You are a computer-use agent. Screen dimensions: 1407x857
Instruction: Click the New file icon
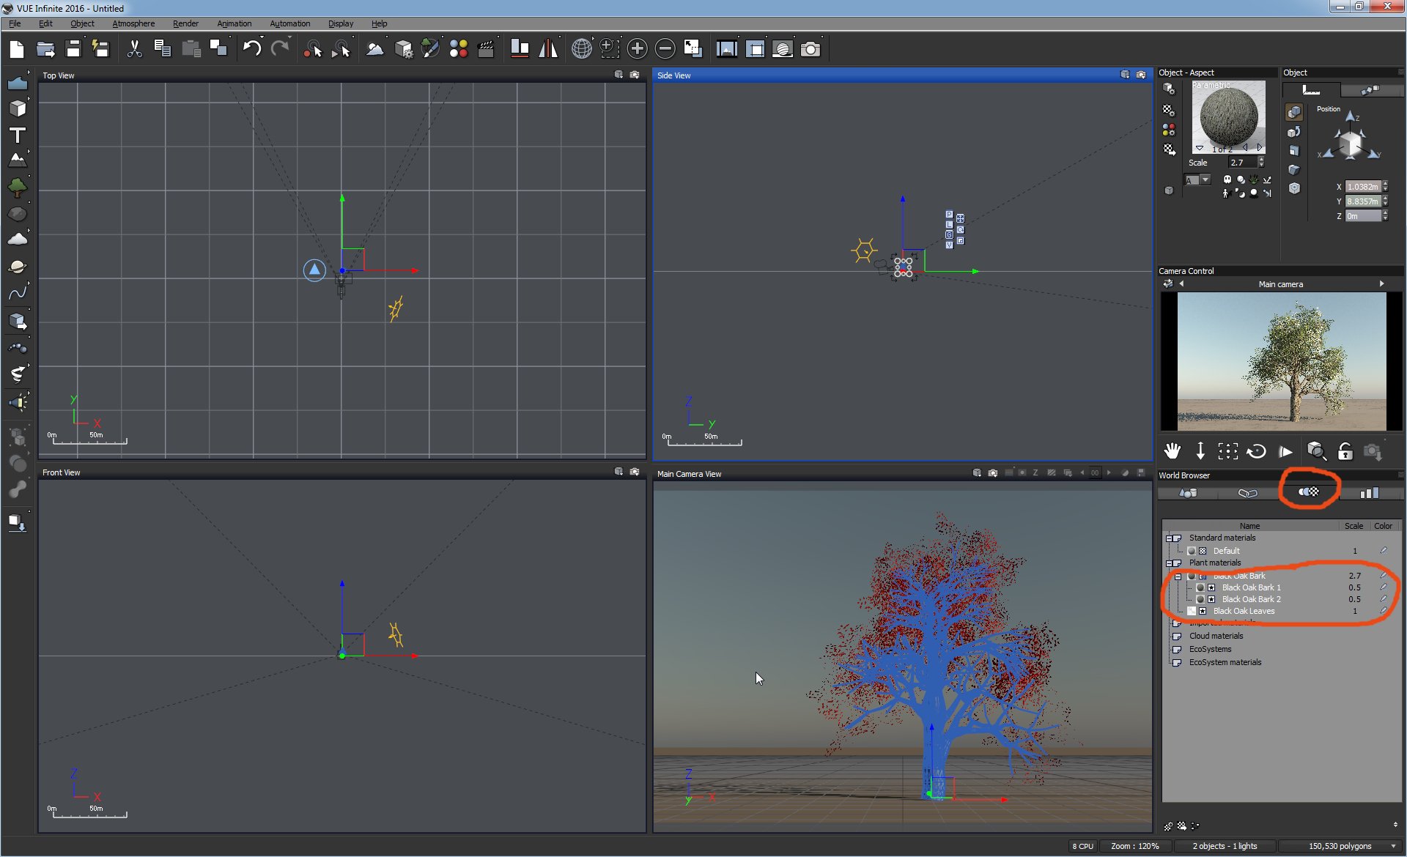tap(17, 49)
